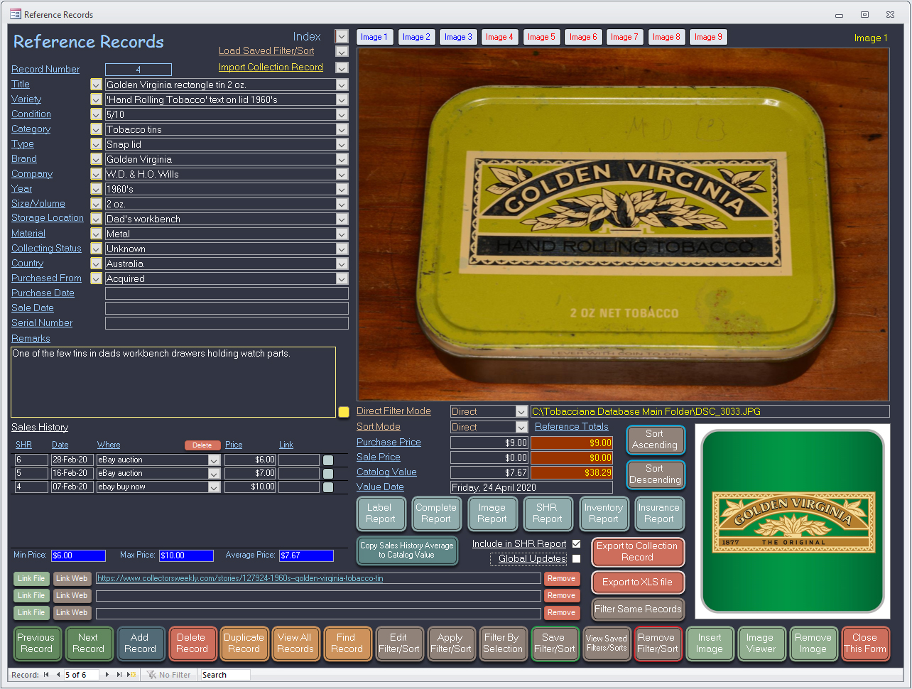Screen dimensions: 912x689
Task: Click gray square on $10.00 sales row
Action: point(328,487)
